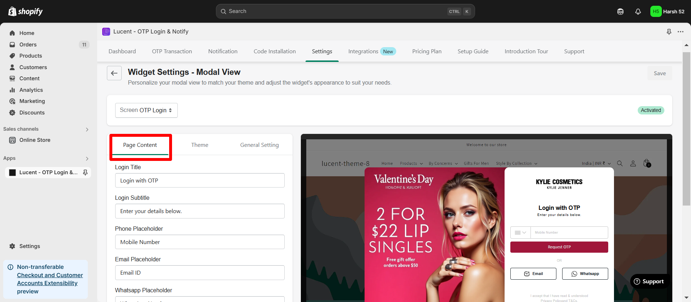Open Discounts in sidebar
The image size is (691, 302).
click(32, 113)
